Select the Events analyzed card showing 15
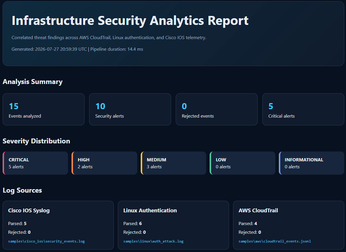This screenshot has width=346, height=252. point(43,109)
